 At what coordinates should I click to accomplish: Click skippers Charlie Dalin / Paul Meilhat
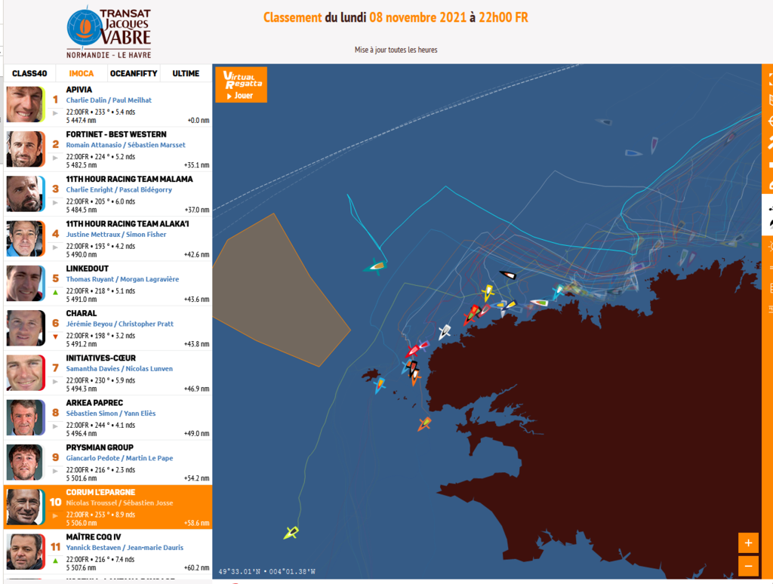click(109, 100)
